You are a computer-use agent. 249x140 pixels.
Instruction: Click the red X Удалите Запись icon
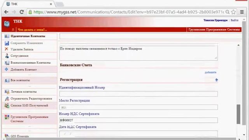coord(7,49)
